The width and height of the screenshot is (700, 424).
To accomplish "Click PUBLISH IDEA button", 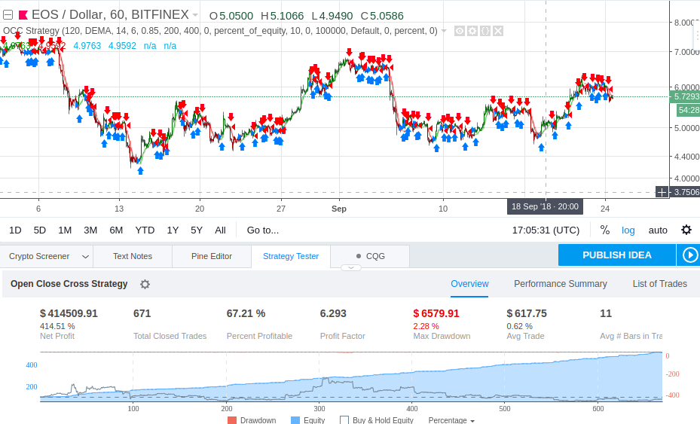I will (x=617, y=255).
